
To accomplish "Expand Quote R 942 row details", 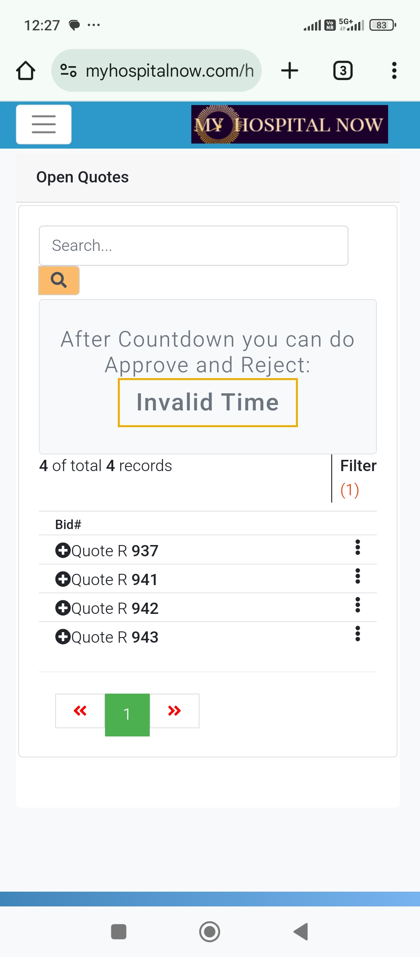I will click(x=63, y=608).
